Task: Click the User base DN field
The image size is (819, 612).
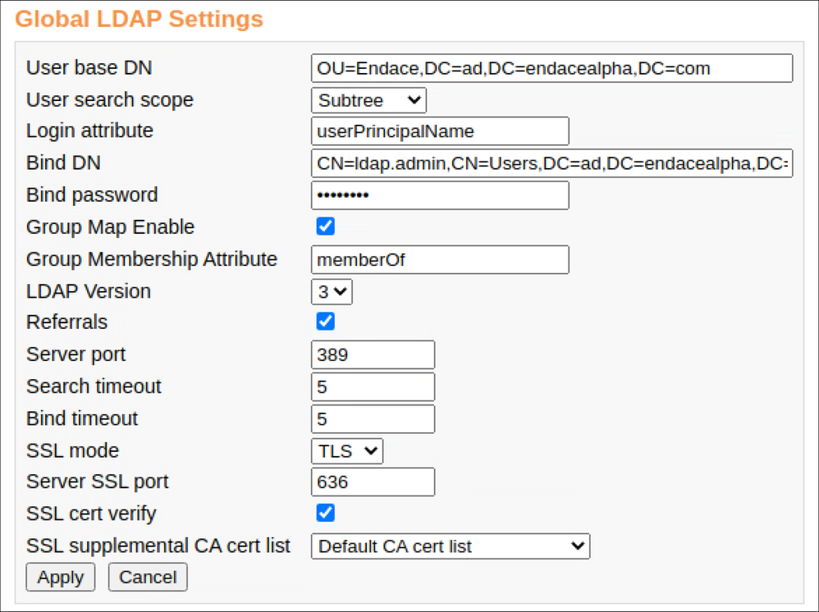Action: [x=551, y=68]
